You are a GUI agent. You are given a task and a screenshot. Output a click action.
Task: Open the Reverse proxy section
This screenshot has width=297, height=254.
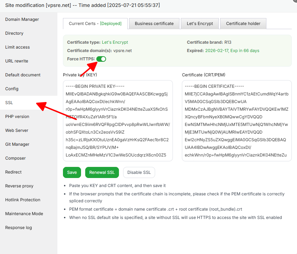pyautogui.click(x=19, y=186)
